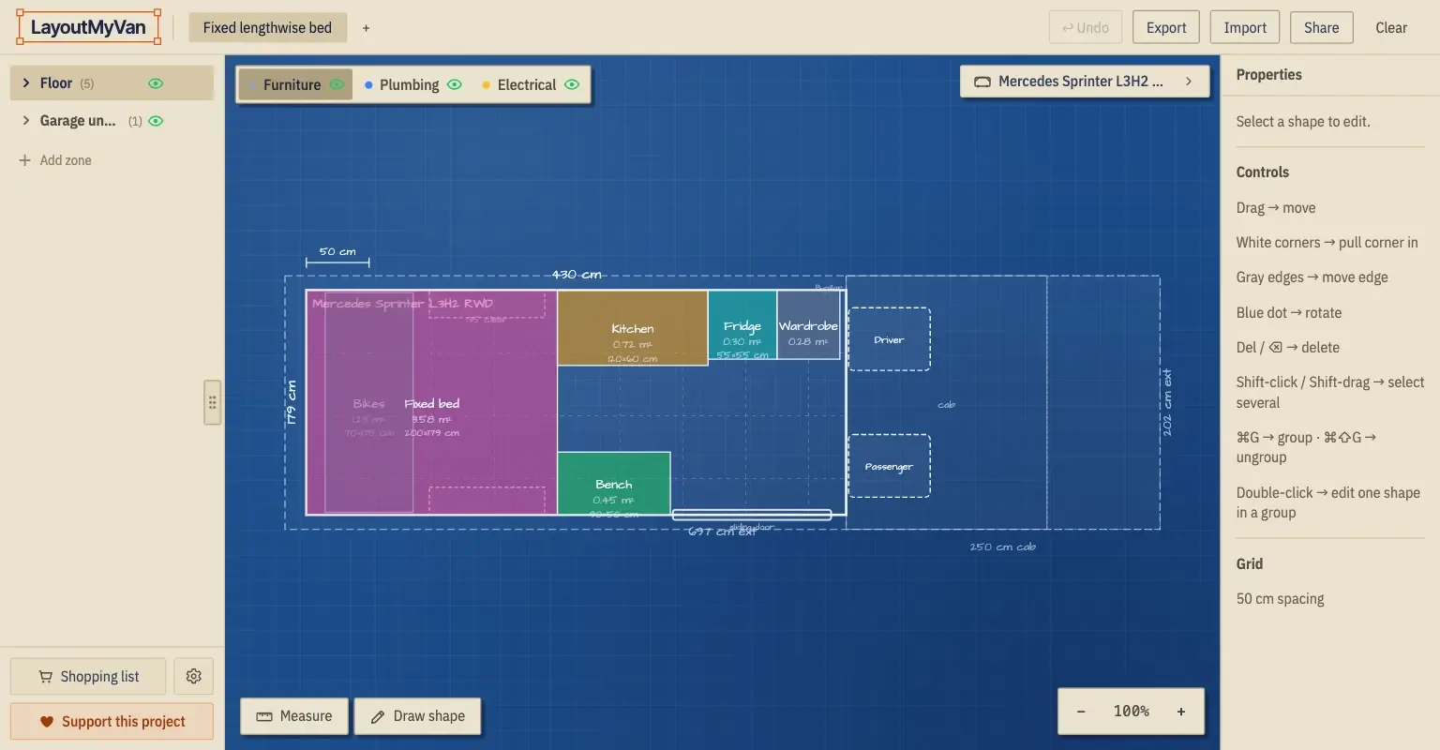Image resolution: width=1440 pixels, height=750 pixels.
Task: Select the Wardrobe shape
Action: 808,325
